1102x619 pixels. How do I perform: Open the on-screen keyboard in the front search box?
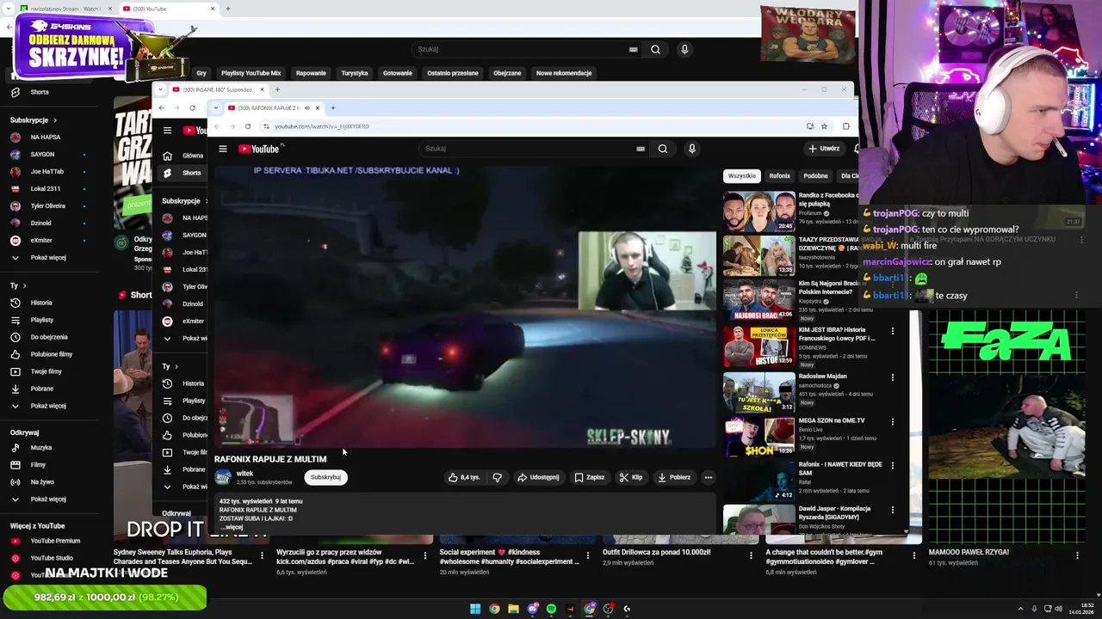(640, 149)
